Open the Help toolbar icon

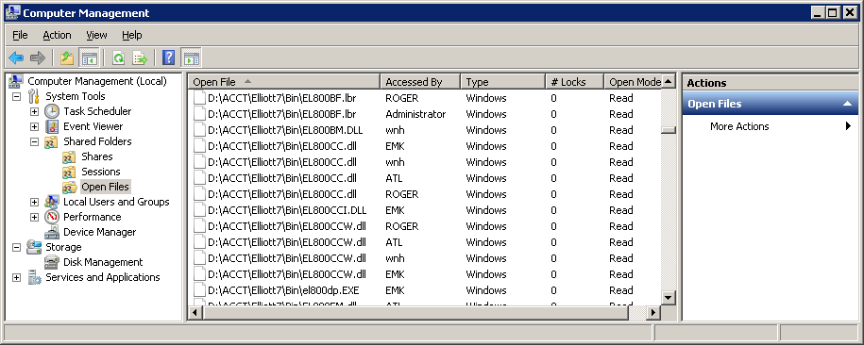(169, 57)
